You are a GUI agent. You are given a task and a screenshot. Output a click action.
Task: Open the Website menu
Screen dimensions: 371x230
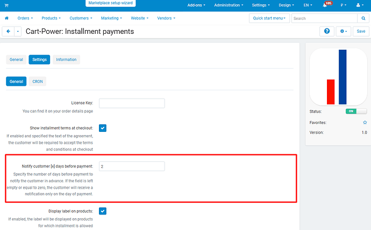tap(140, 18)
